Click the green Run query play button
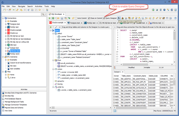 click(53, 18)
